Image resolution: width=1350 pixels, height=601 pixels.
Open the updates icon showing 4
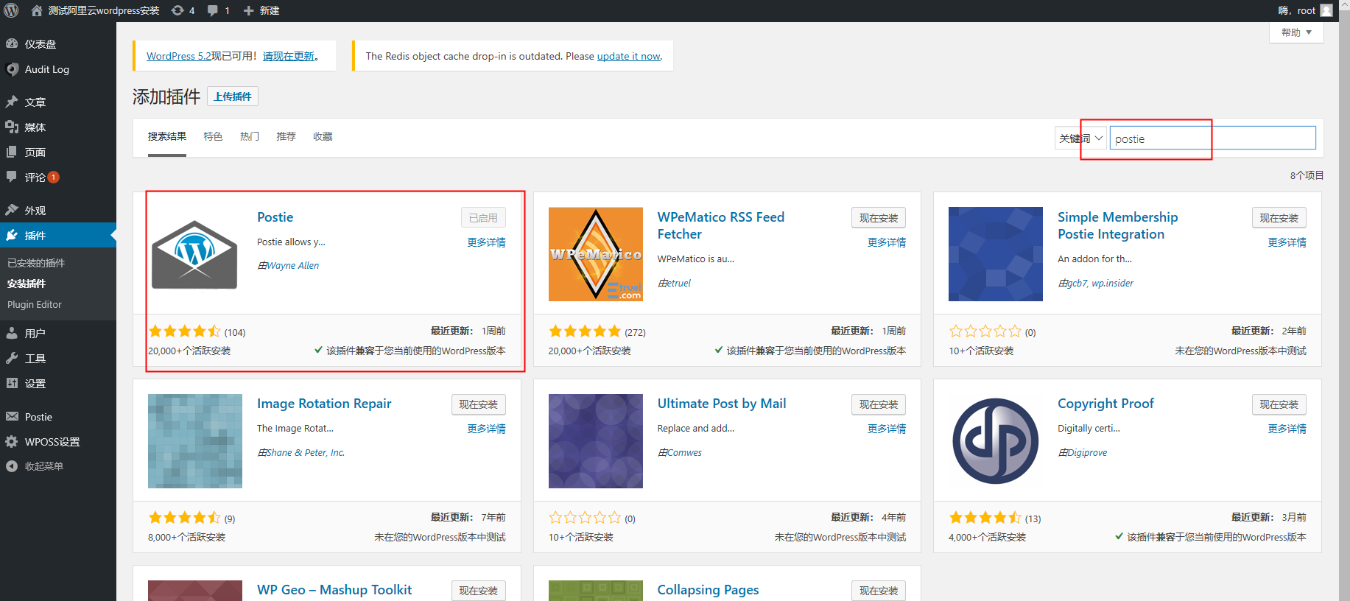pyautogui.click(x=183, y=10)
